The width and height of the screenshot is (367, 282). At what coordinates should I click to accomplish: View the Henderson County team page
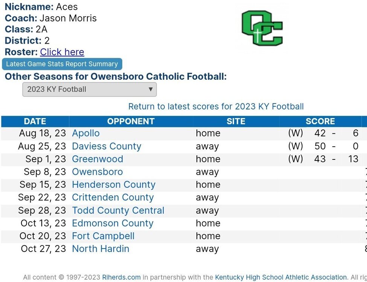(x=114, y=185)
